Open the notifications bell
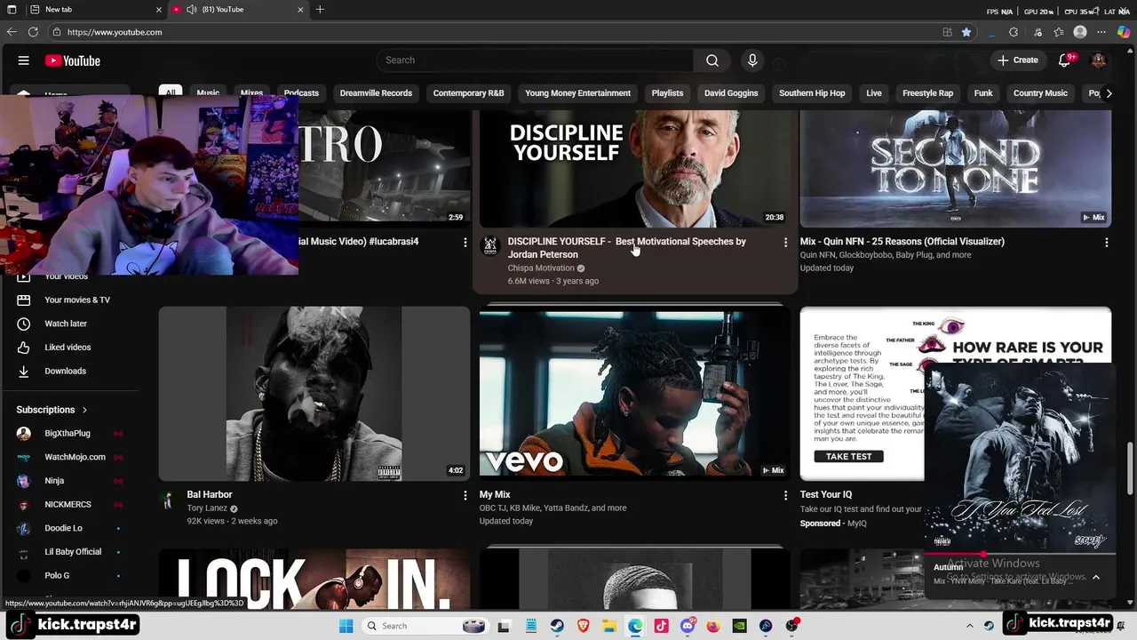The height and width of the screenshot is (640, 1137). (1064, 60)
